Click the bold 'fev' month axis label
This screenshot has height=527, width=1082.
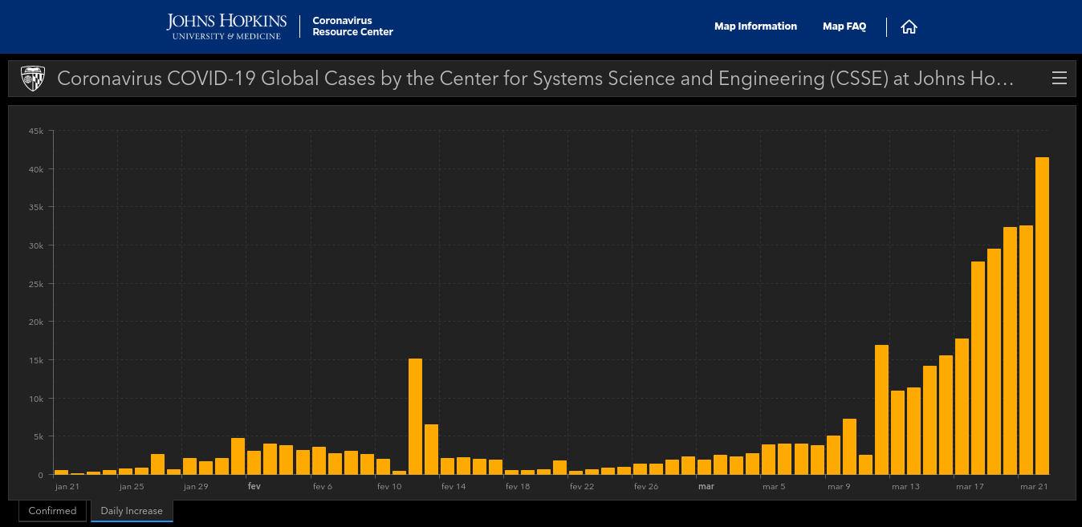pyautogui.click(x=254, y=486)
